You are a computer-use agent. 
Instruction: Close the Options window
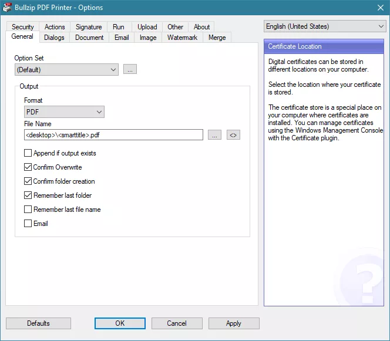[x=381, y=8]
